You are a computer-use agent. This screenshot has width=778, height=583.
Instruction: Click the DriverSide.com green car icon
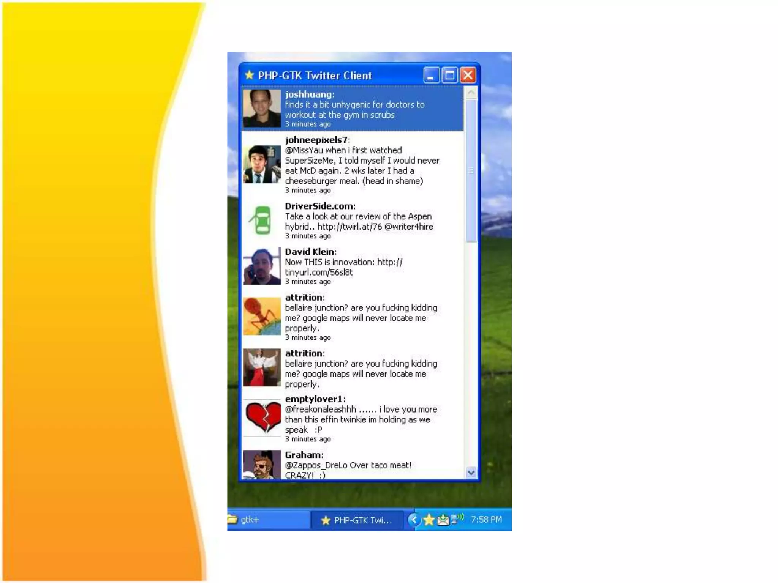tap(262, 220)
